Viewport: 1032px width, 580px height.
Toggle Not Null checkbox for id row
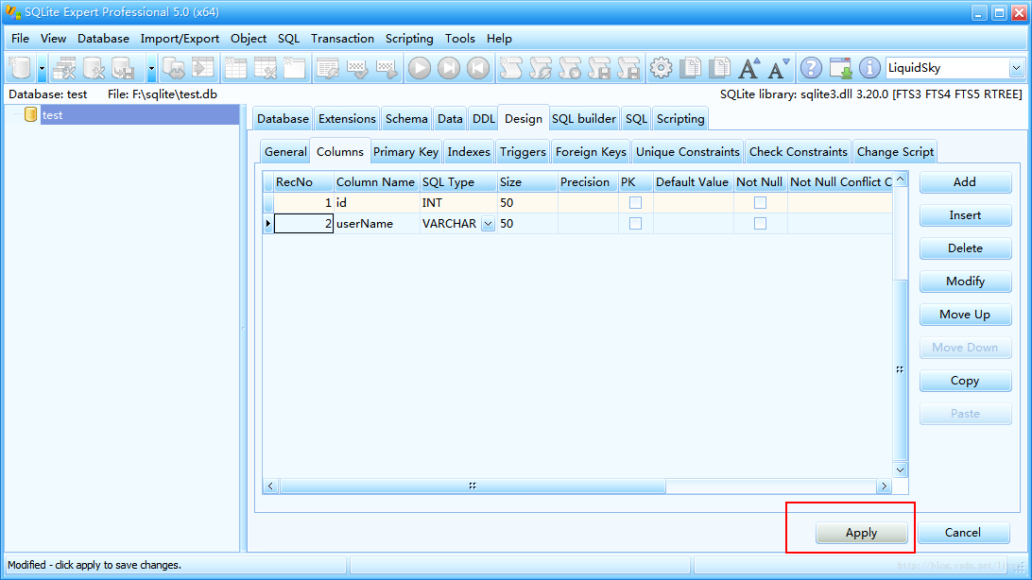tap(760, 202)
